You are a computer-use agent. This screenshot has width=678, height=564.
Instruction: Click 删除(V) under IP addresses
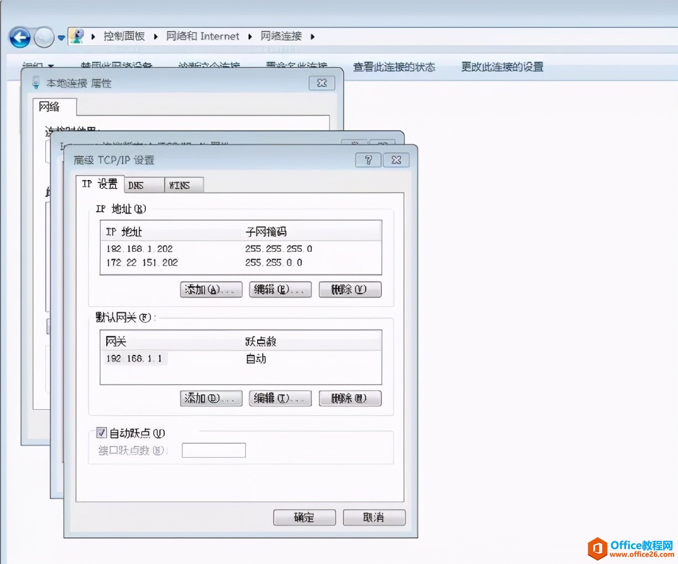click(x=350, y=290)
